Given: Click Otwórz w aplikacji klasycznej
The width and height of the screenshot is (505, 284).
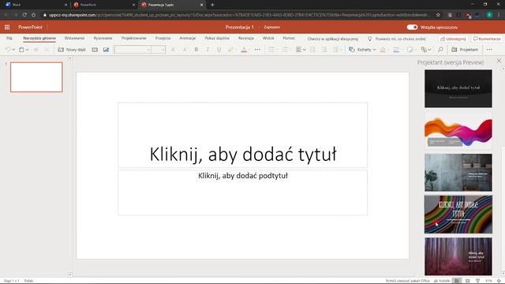Looking at the screenshot, I should [x=333, y=39].
